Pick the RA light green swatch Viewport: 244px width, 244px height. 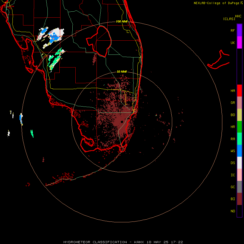(x=239, y=139)
